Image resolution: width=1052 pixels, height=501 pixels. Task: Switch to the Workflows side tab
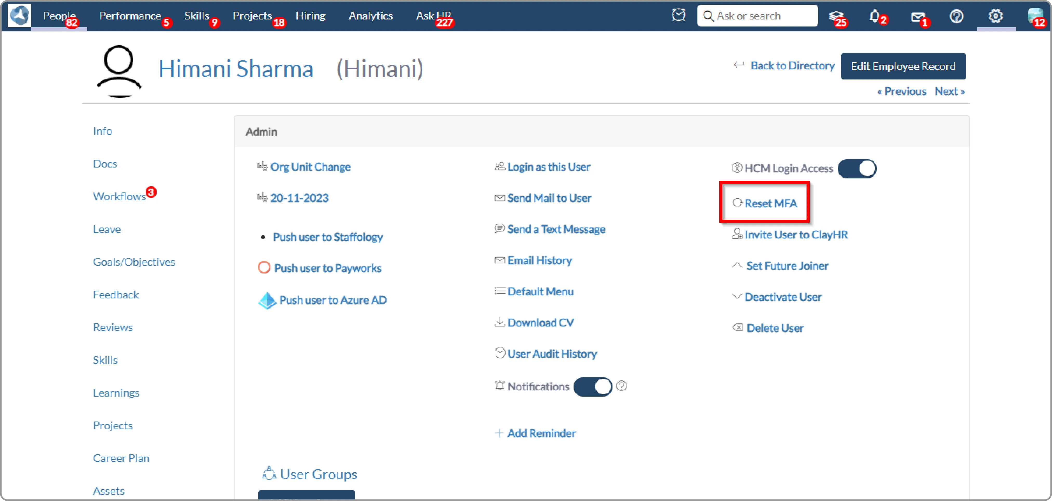[x=119, y=196]
